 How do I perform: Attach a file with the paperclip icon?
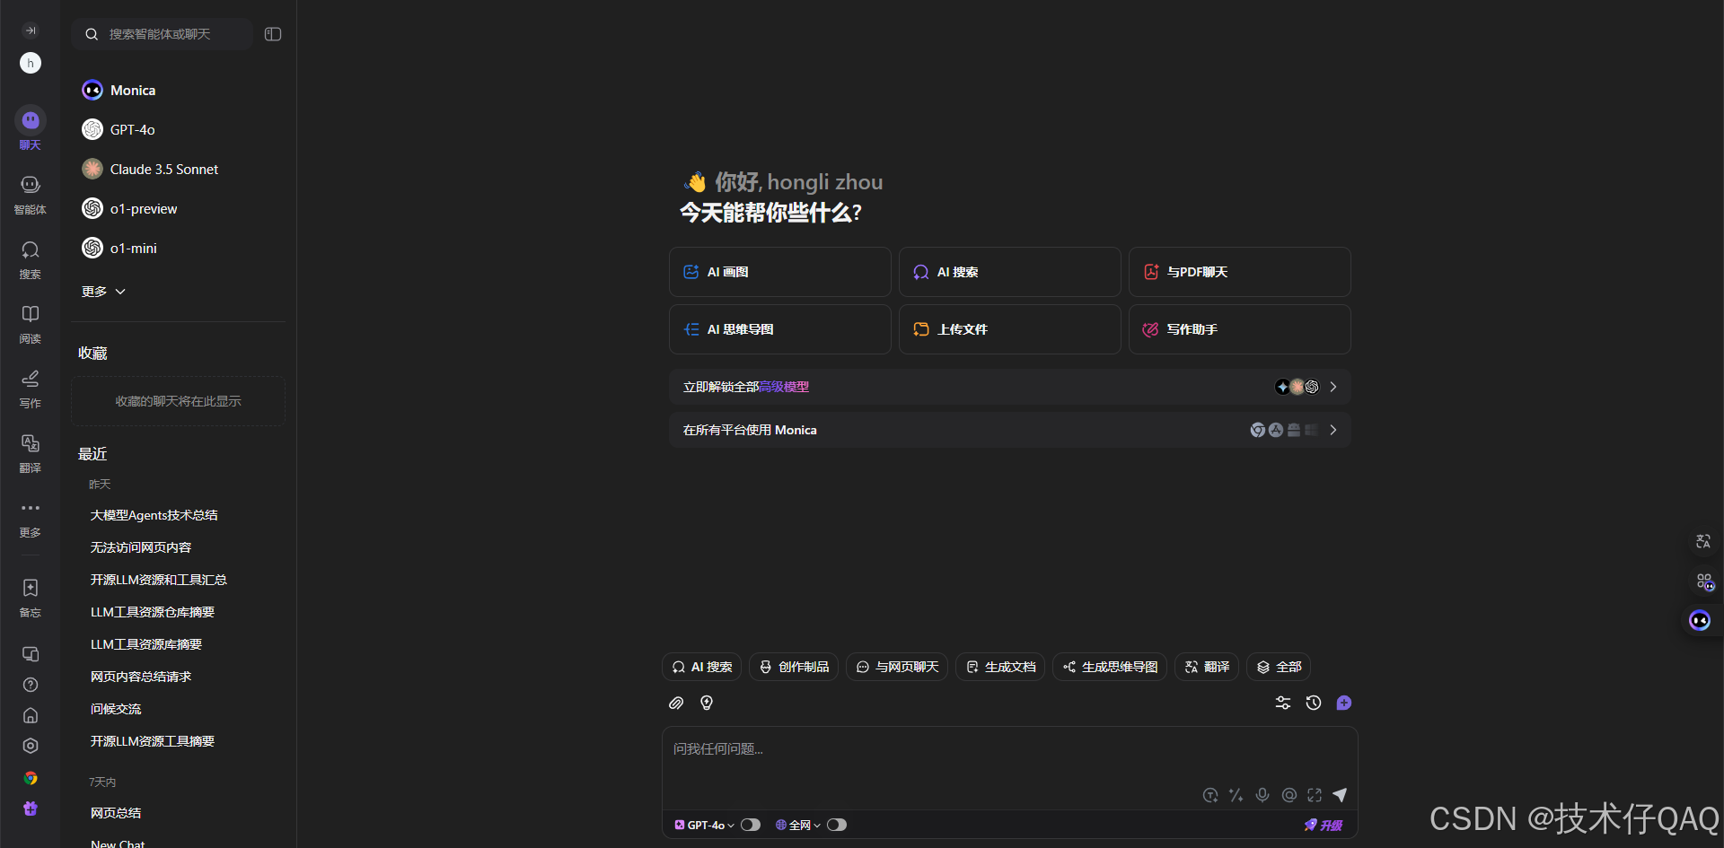click(676, 703)
